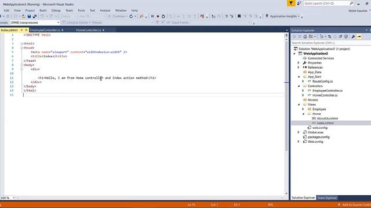The image size is (371, 208).
Task: Click Collapse All in Solution Explorer
Action: point(340,36)
